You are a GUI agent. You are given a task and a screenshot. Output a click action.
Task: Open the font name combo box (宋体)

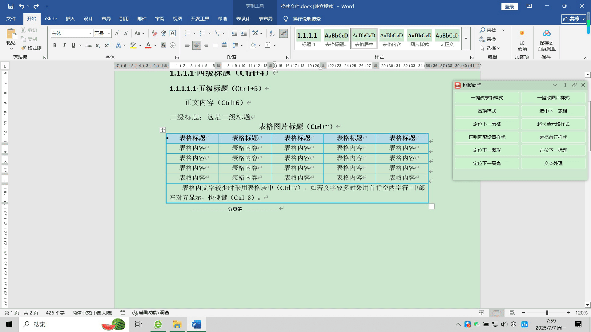71,33
